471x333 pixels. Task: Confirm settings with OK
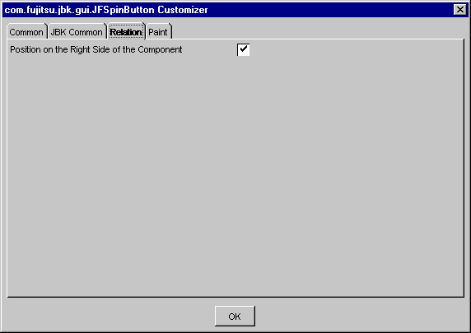point(235,316)
